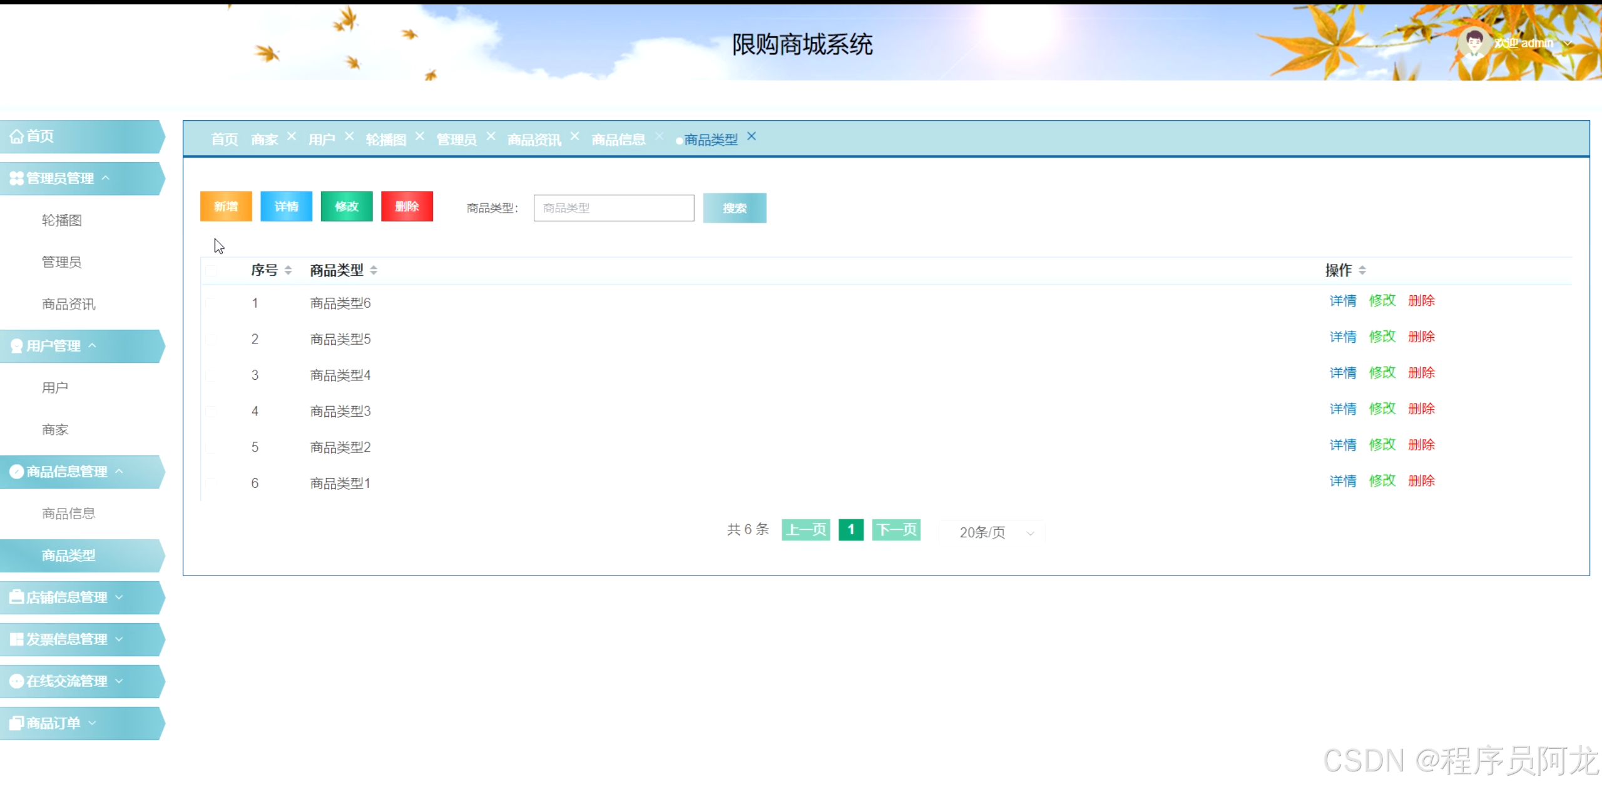
Task: Click the 用户管理 person icon
Action: pos(15,345)
